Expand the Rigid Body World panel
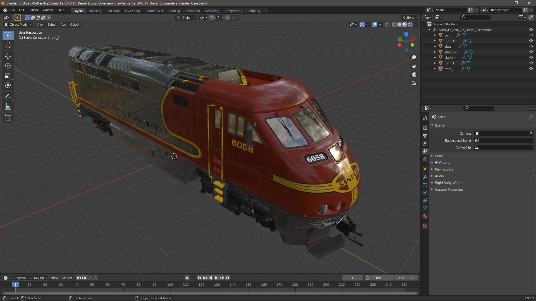 pyautogui.click(x=448, y=183)
